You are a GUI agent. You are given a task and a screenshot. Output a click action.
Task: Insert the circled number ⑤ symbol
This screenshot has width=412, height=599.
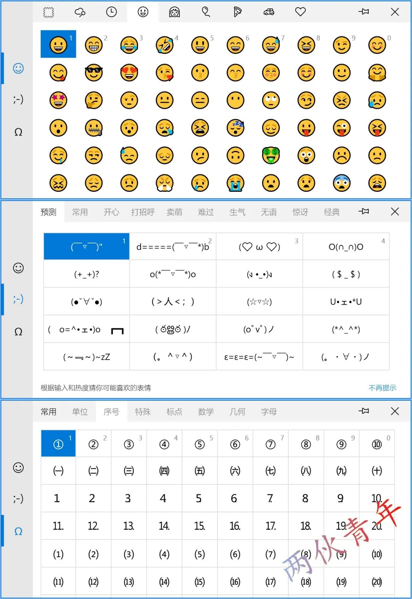(x=200, y=444)
